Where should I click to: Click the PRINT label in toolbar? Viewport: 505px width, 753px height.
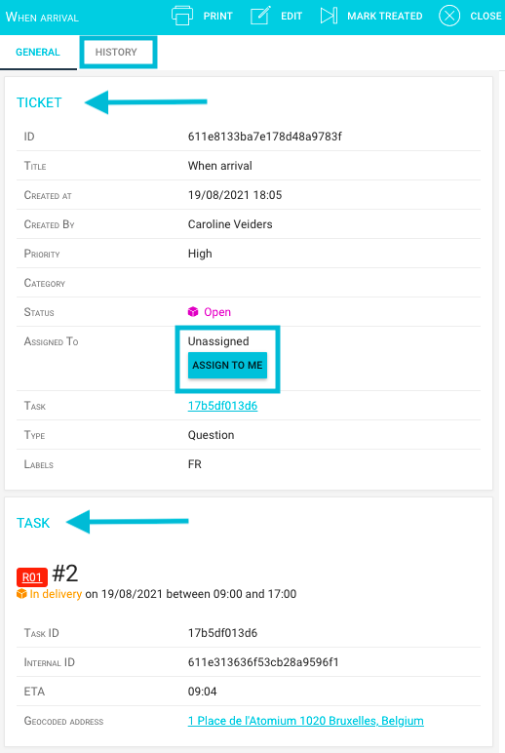pyautogui.click(x=218, y=16)
